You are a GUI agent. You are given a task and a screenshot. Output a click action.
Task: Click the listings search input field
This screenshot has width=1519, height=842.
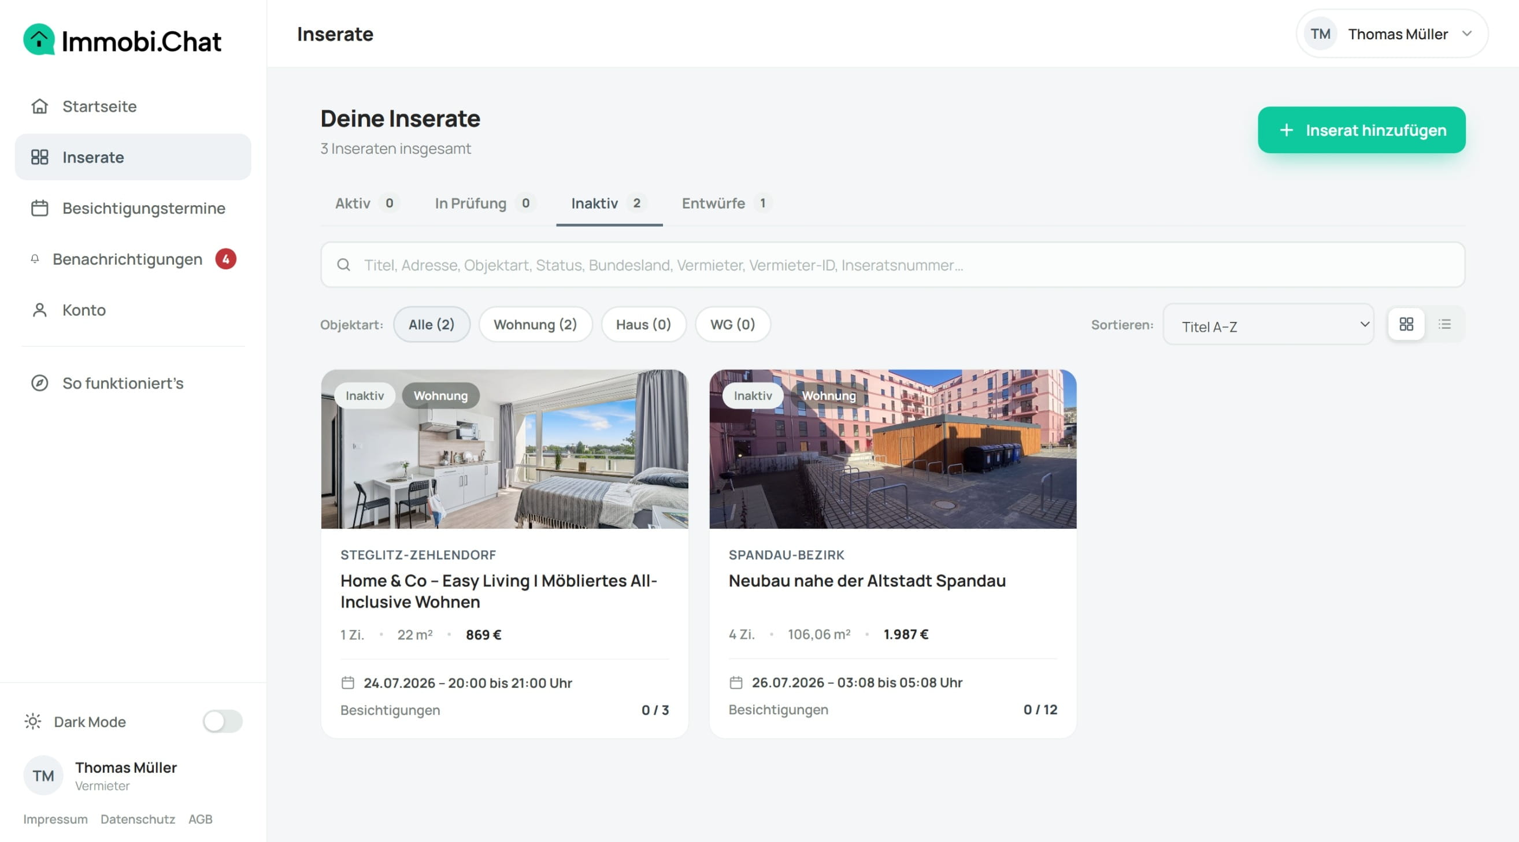pyautogui.click(x=892, y=265)
